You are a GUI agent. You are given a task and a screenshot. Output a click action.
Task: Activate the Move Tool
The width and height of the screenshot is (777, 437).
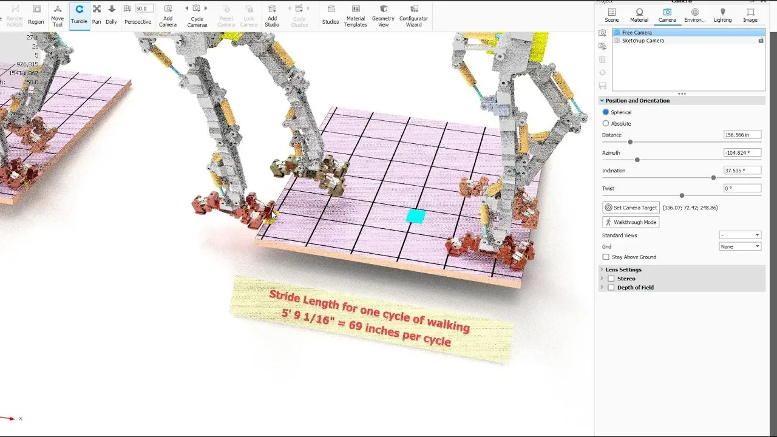(x=57, y=15)
